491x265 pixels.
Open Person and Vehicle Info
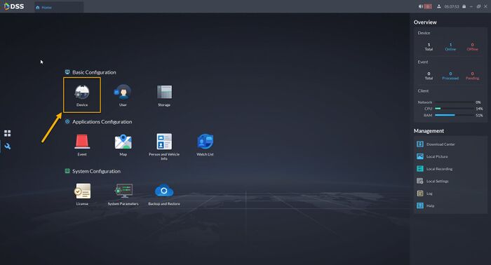(164, 142)
